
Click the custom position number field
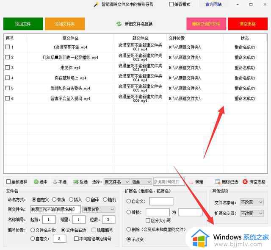(x=60, y=239)
